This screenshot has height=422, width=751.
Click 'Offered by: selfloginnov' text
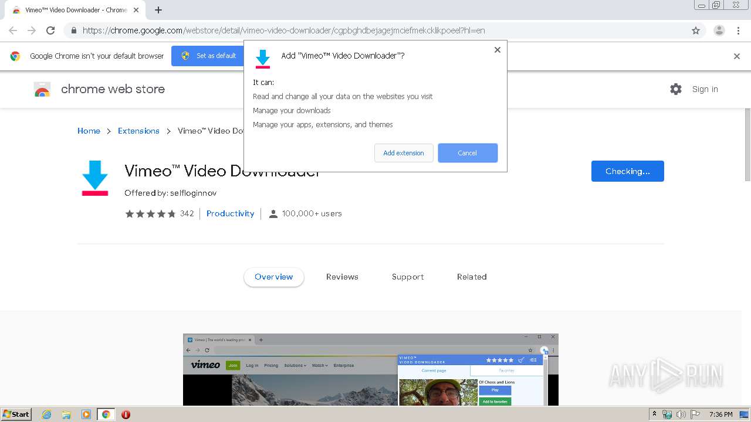[170, 193]
